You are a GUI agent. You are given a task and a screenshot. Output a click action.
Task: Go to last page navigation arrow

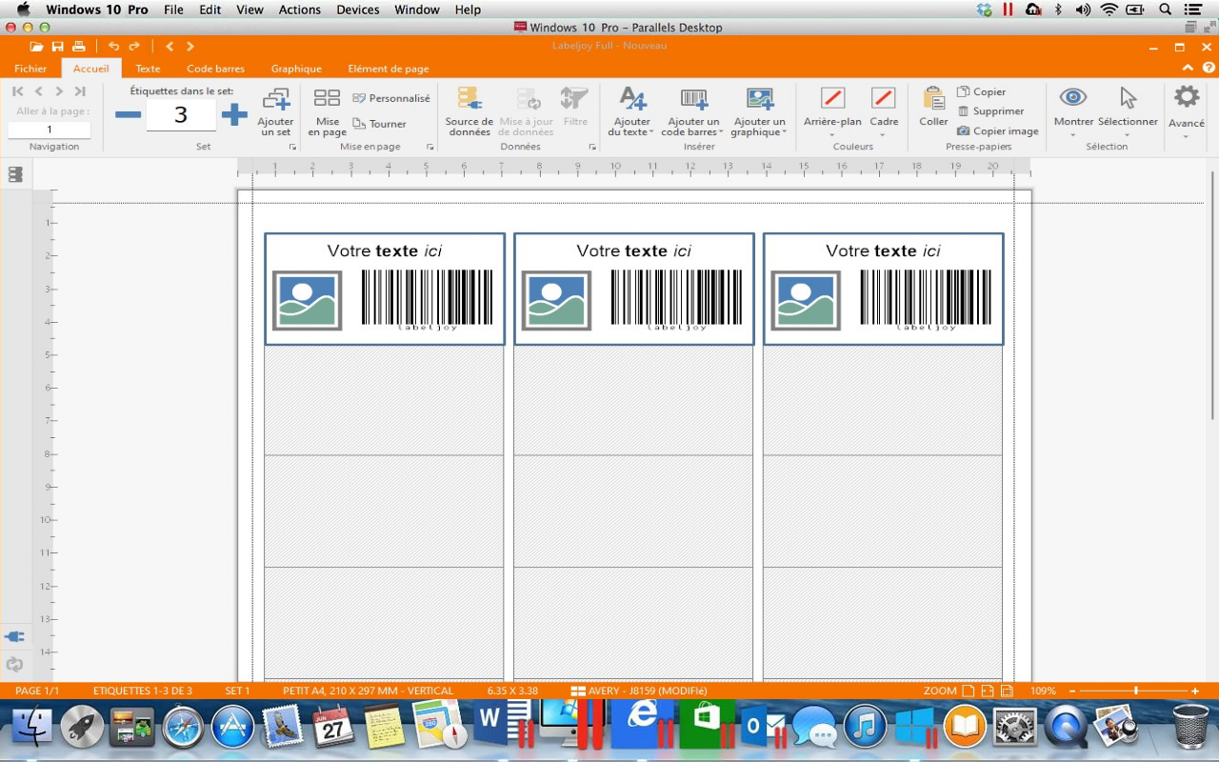(80, 91)
